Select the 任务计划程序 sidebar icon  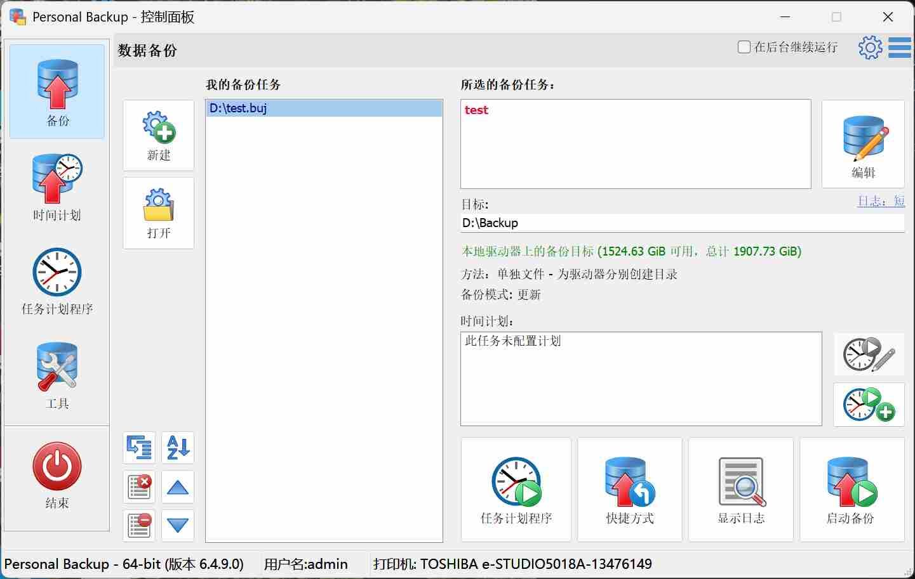(57, 280)
